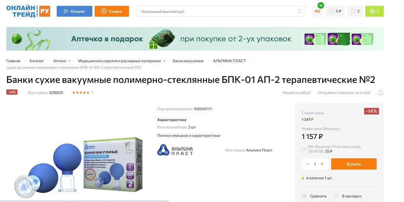Image resolution: width=404 pixels, height=202 pixels.
Task: Open the Скидки discounts section
Action: click(x=112, y=11)
